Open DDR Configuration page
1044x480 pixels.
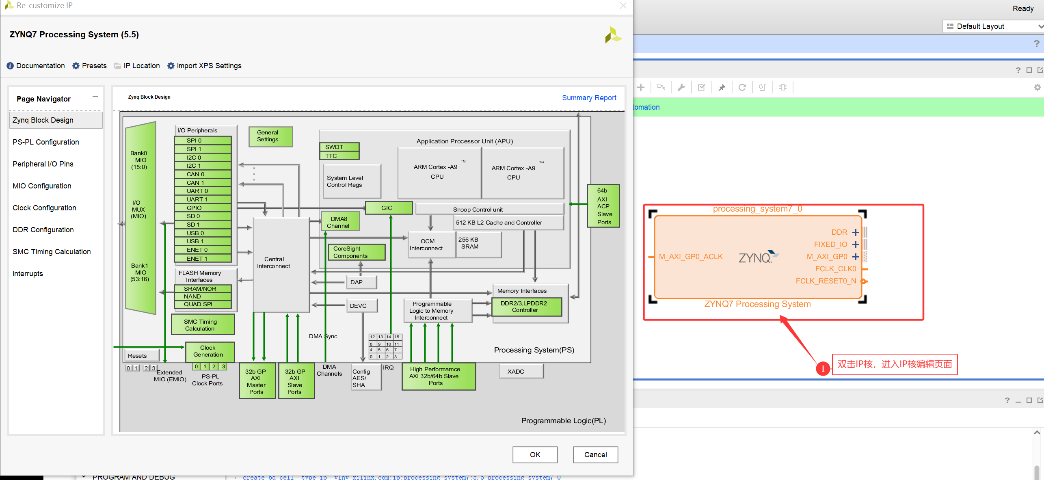tap(43, 230)
